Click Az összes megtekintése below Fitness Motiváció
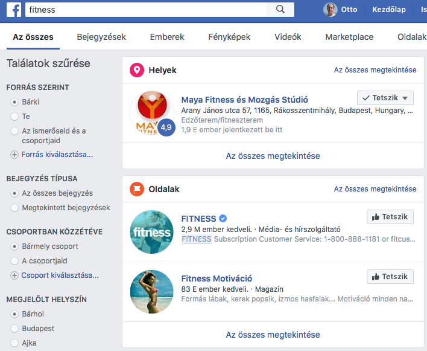The width and height of the screenshot is (427, 351). point(273,335)
